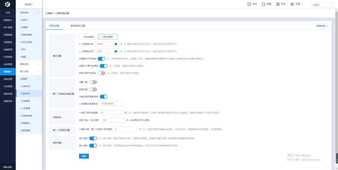Viewport: 338px width, 170px height.
Task: Click the preview (预览) play icon
Action: [278, 4]
